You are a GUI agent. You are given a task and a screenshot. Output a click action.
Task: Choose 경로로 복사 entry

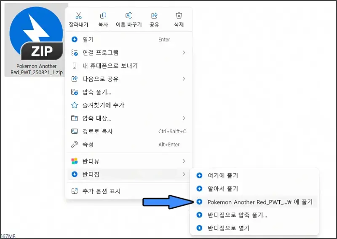129,131
